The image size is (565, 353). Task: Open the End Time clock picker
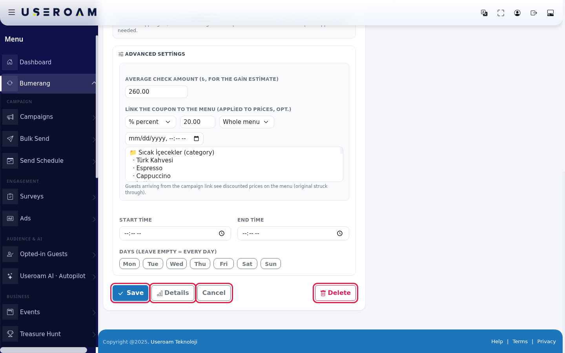coord(340,233)
